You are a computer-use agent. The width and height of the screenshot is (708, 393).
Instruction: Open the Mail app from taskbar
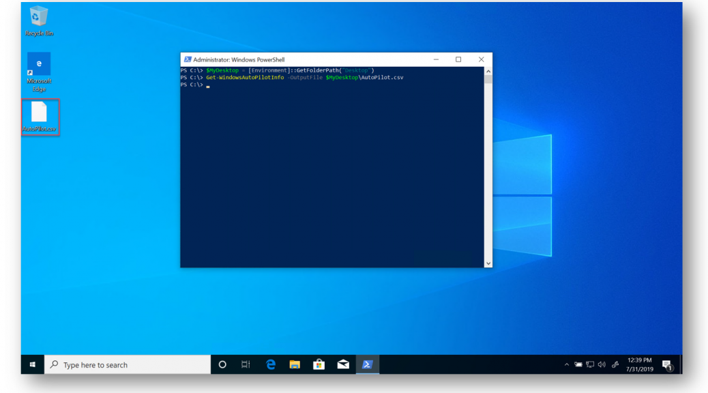343,364
